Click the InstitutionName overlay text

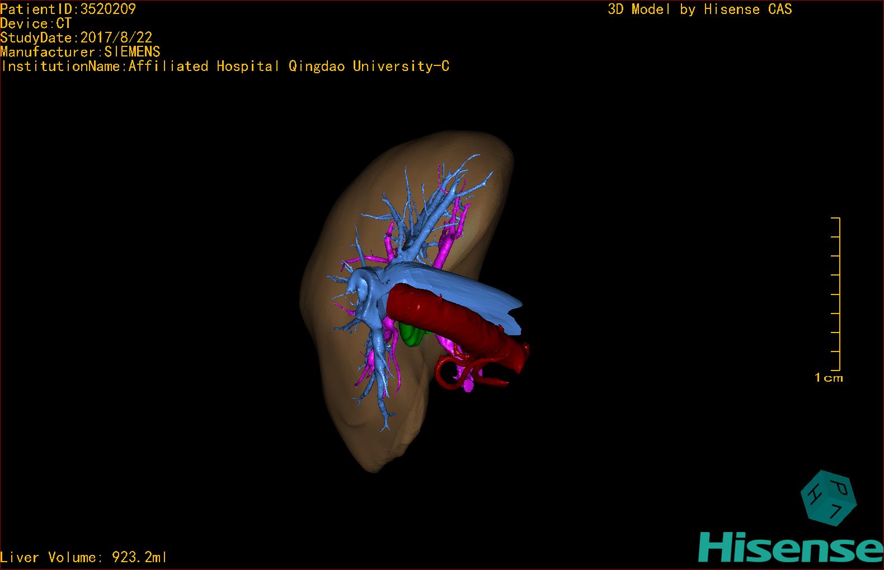(225, 66)
